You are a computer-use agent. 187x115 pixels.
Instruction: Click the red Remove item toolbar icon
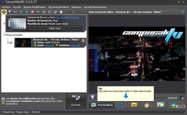[32, 12]
